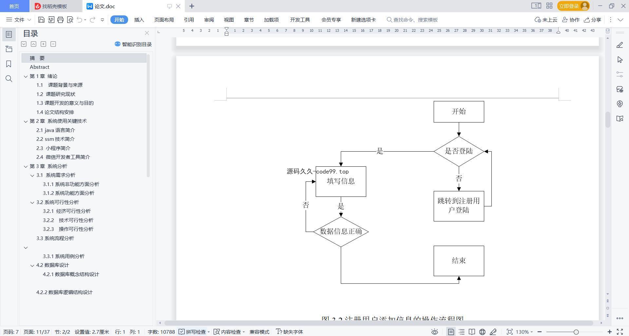Image resolution: width=629 pixels, height=336 pixels.
Task: Collapse 3.1 系统需求分析 node
Action: click(32, 175)
